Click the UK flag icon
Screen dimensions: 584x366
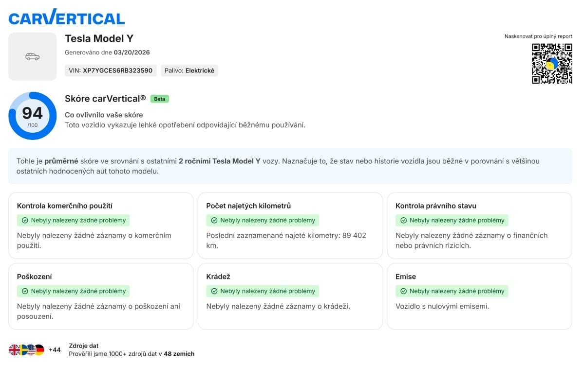pyautogui.click(x=14, y=350)
